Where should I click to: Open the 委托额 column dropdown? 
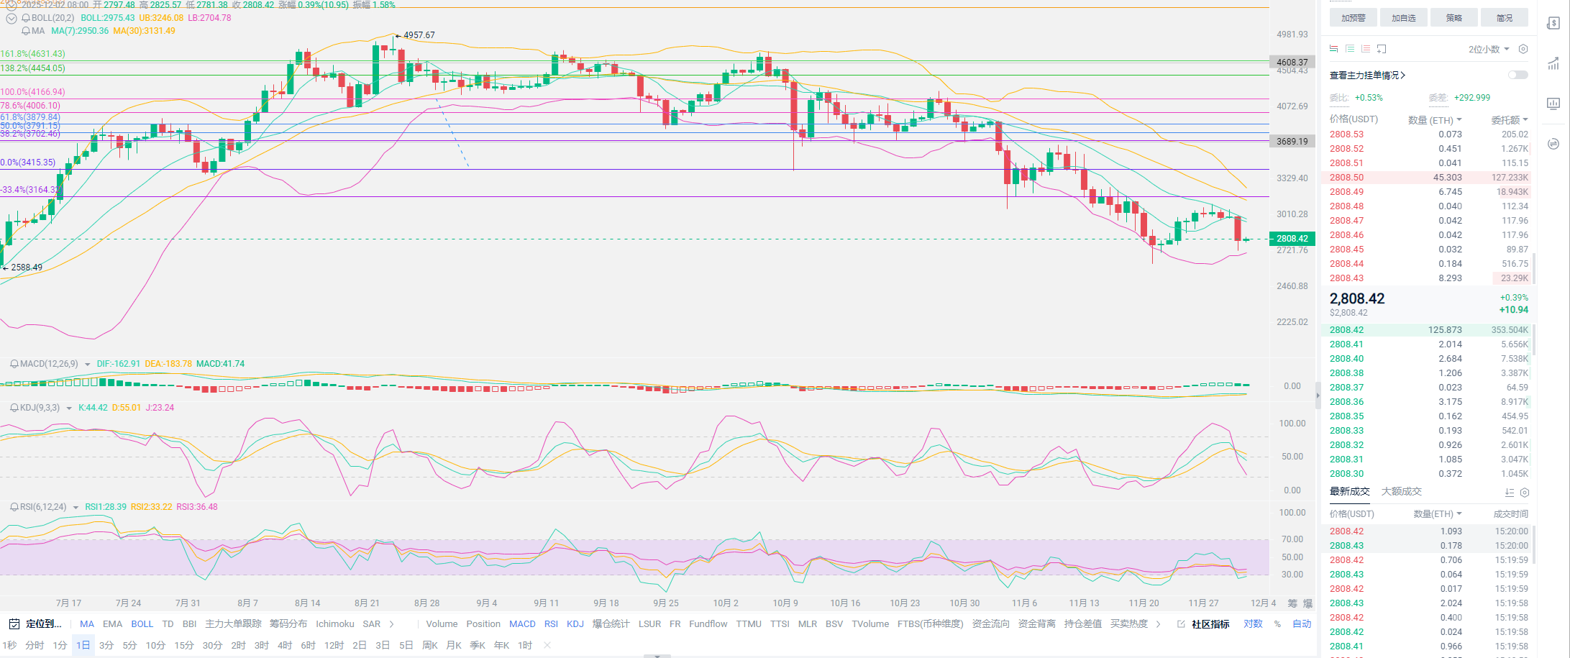(1509, 120)
